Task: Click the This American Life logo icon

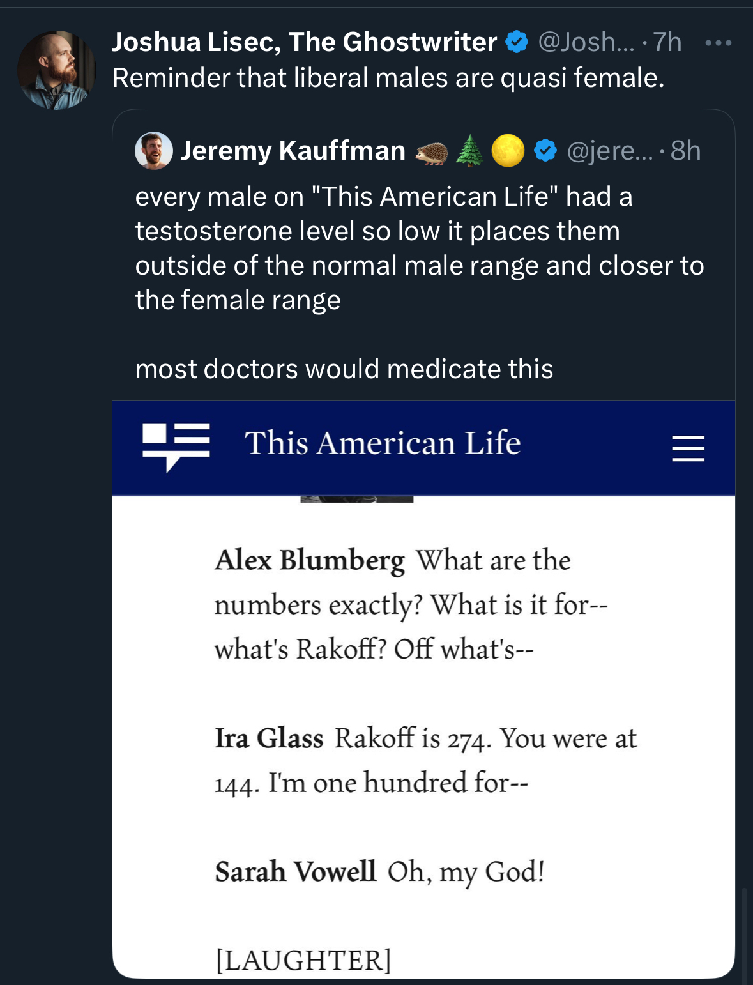Action: point(176,446)
